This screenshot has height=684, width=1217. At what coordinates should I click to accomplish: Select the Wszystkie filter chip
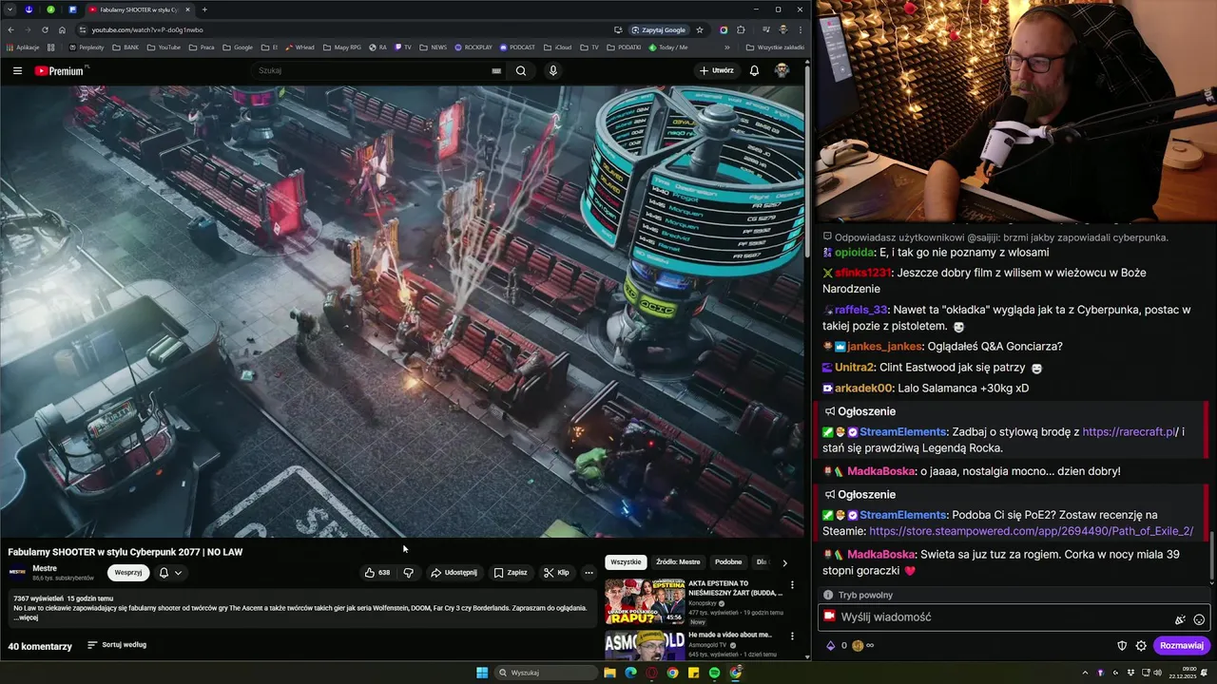626,562
